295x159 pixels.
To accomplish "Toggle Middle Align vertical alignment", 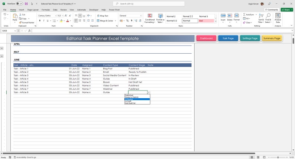I will click(x=80, y=16).
